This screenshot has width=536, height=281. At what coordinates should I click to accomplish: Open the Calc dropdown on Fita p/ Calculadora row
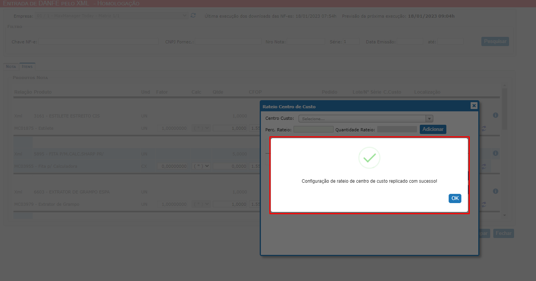[201, 166]
